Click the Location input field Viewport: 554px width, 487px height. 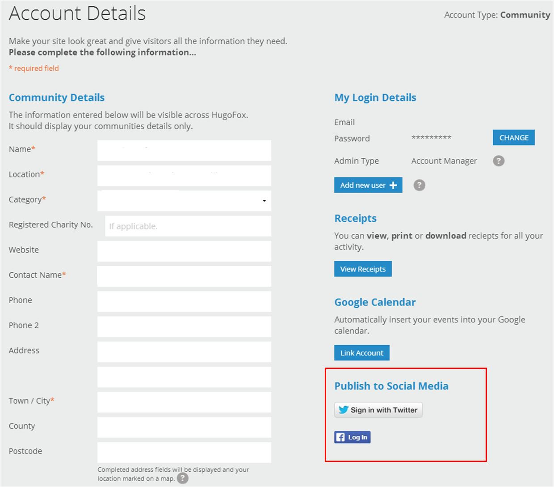click(184, 175)
